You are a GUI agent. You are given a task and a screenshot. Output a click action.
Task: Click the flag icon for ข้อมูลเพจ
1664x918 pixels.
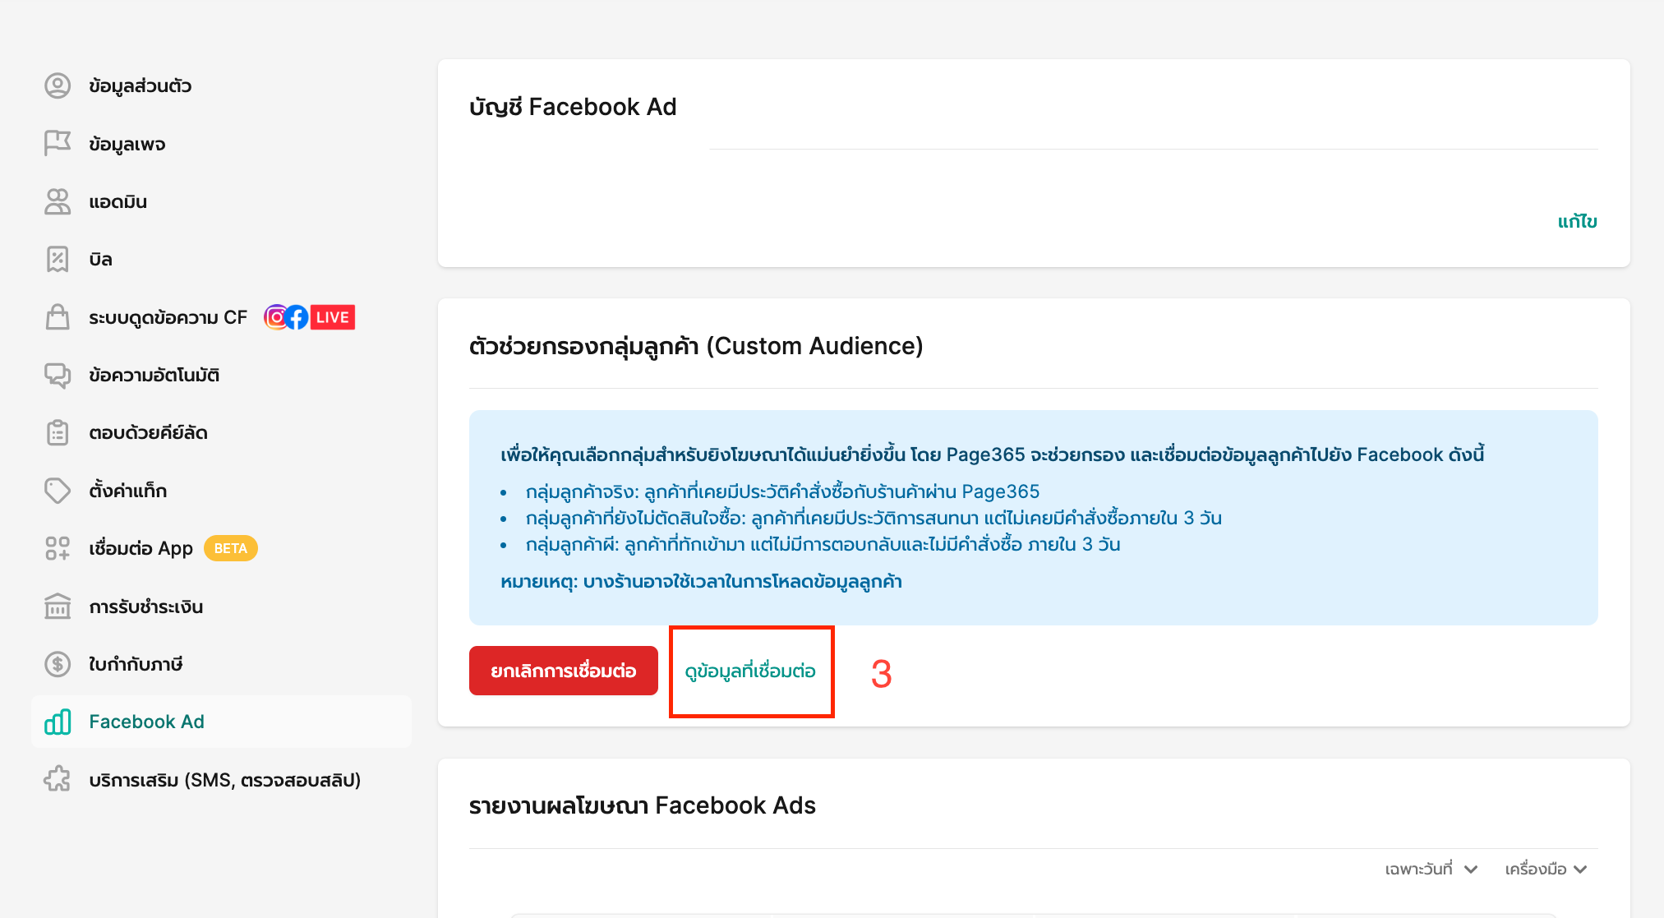pos(58,144)
